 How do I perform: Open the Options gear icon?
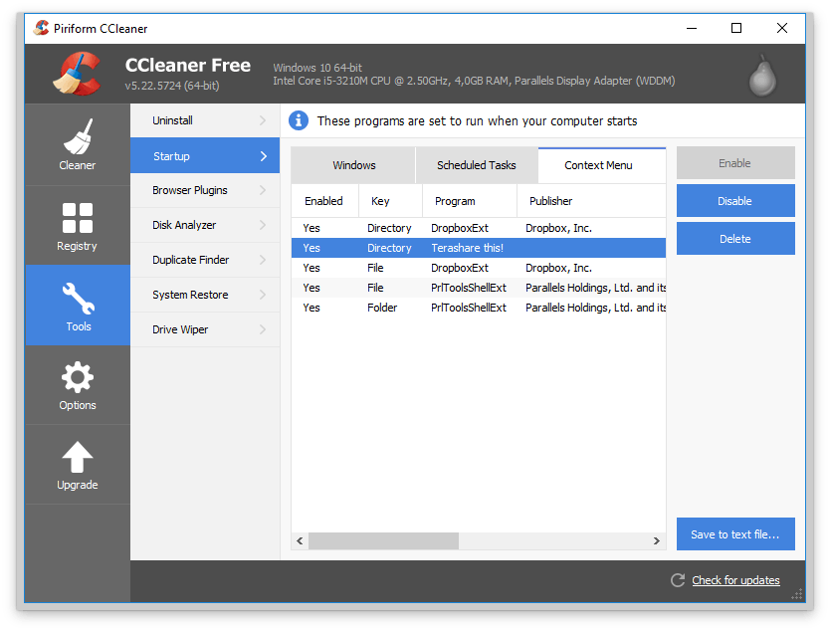coord(78,377)
